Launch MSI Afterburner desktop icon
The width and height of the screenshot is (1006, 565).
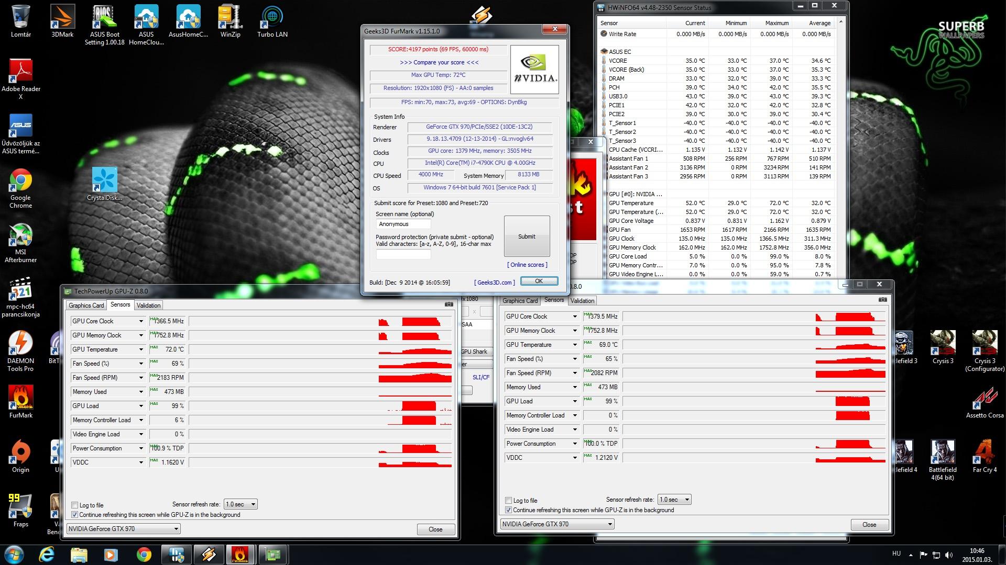pyautogui.click(x=21, y=243)
